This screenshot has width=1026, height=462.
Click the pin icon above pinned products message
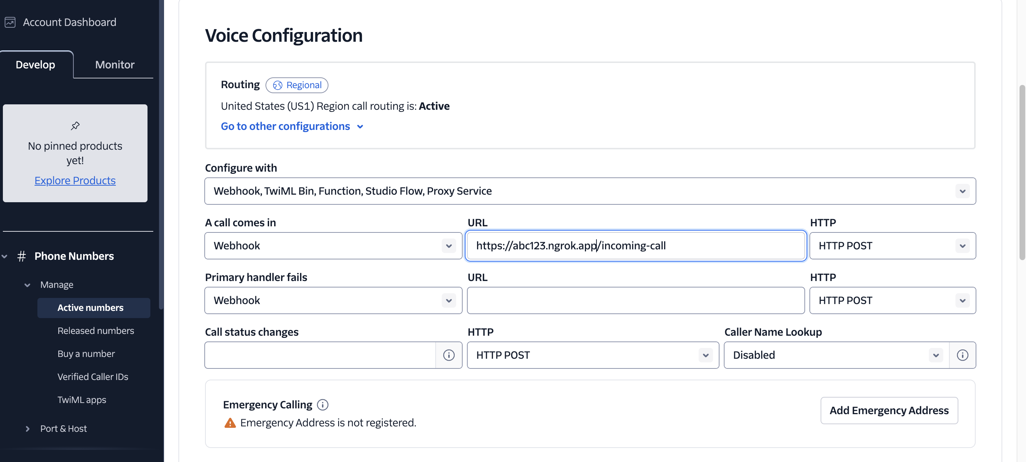[x=75, y=125]
